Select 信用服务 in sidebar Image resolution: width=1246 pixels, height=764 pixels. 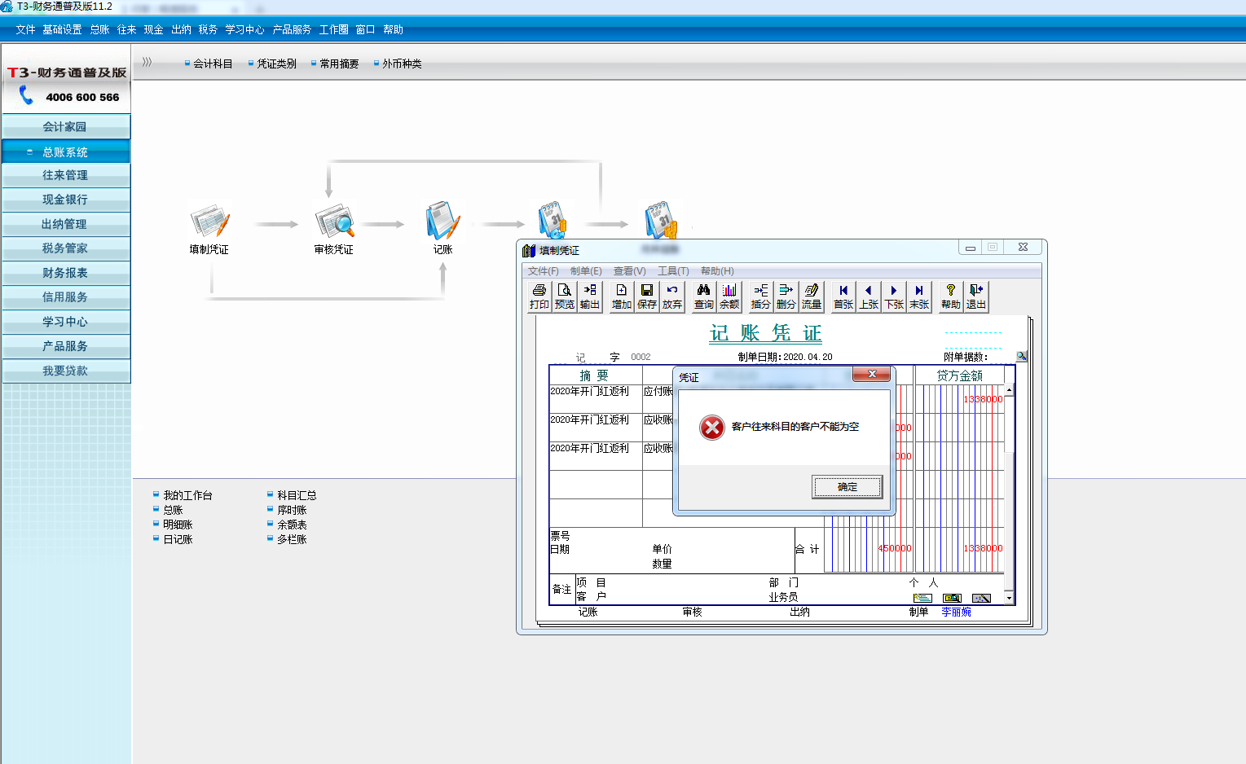pyautogui.click(x=65, y=297)
